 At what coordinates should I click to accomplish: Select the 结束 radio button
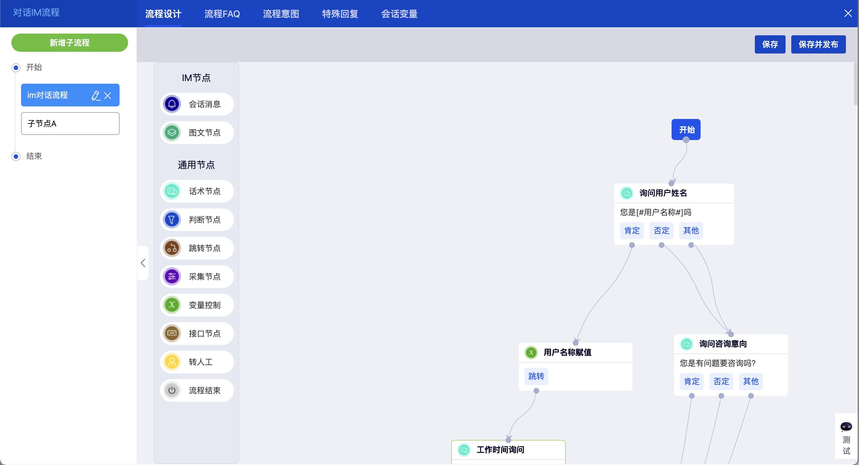[x=16, y=156]
